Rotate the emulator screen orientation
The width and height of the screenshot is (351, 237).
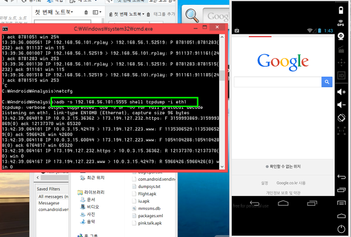(x=341, y=118)
